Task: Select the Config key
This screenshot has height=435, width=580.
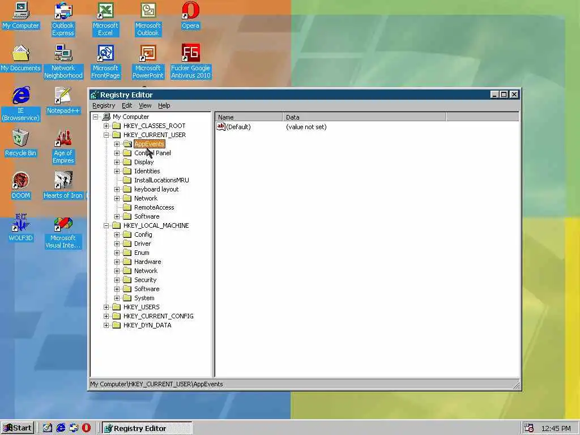Action: [x=143, y=234]
